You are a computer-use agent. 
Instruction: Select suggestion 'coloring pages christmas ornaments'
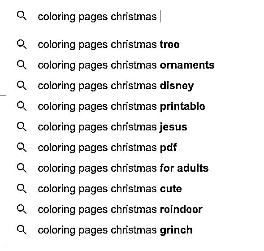[x=126, y=65]
